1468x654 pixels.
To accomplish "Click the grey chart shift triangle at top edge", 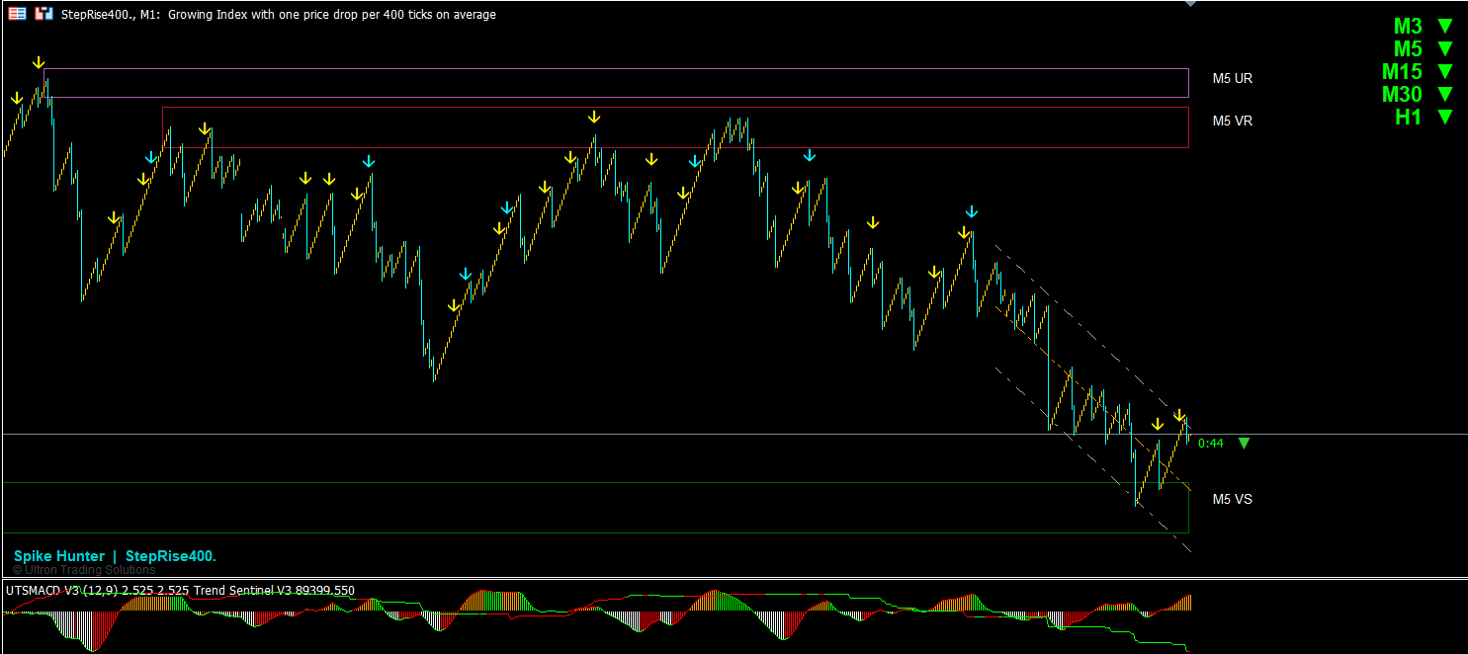I will [1190, 4].
